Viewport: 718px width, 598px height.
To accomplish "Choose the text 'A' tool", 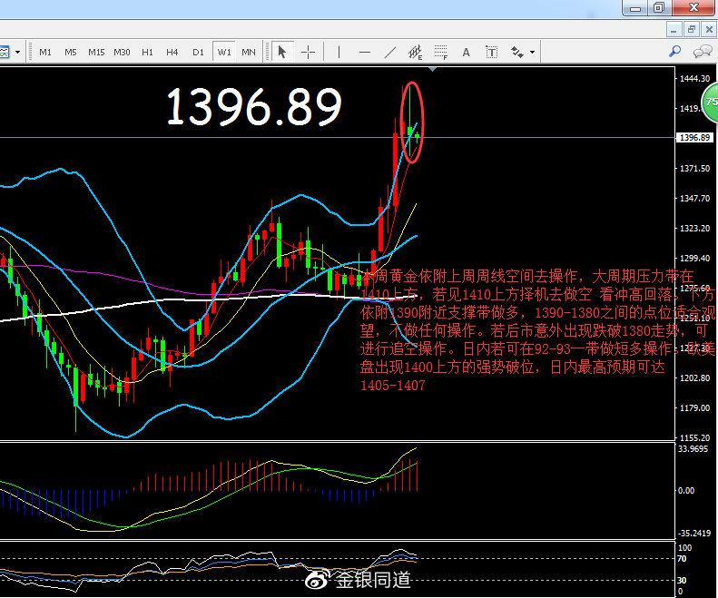I will (467, 53).
